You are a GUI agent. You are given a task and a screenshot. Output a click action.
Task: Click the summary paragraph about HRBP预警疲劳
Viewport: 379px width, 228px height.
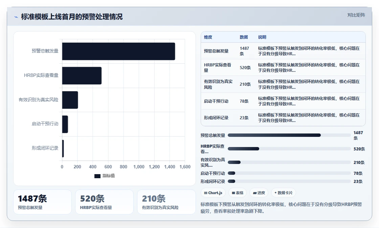pos(281,208)
